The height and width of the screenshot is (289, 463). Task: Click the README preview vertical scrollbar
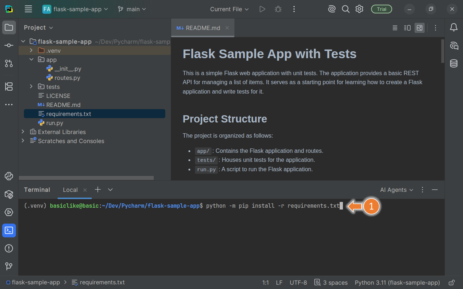[442, 51]
